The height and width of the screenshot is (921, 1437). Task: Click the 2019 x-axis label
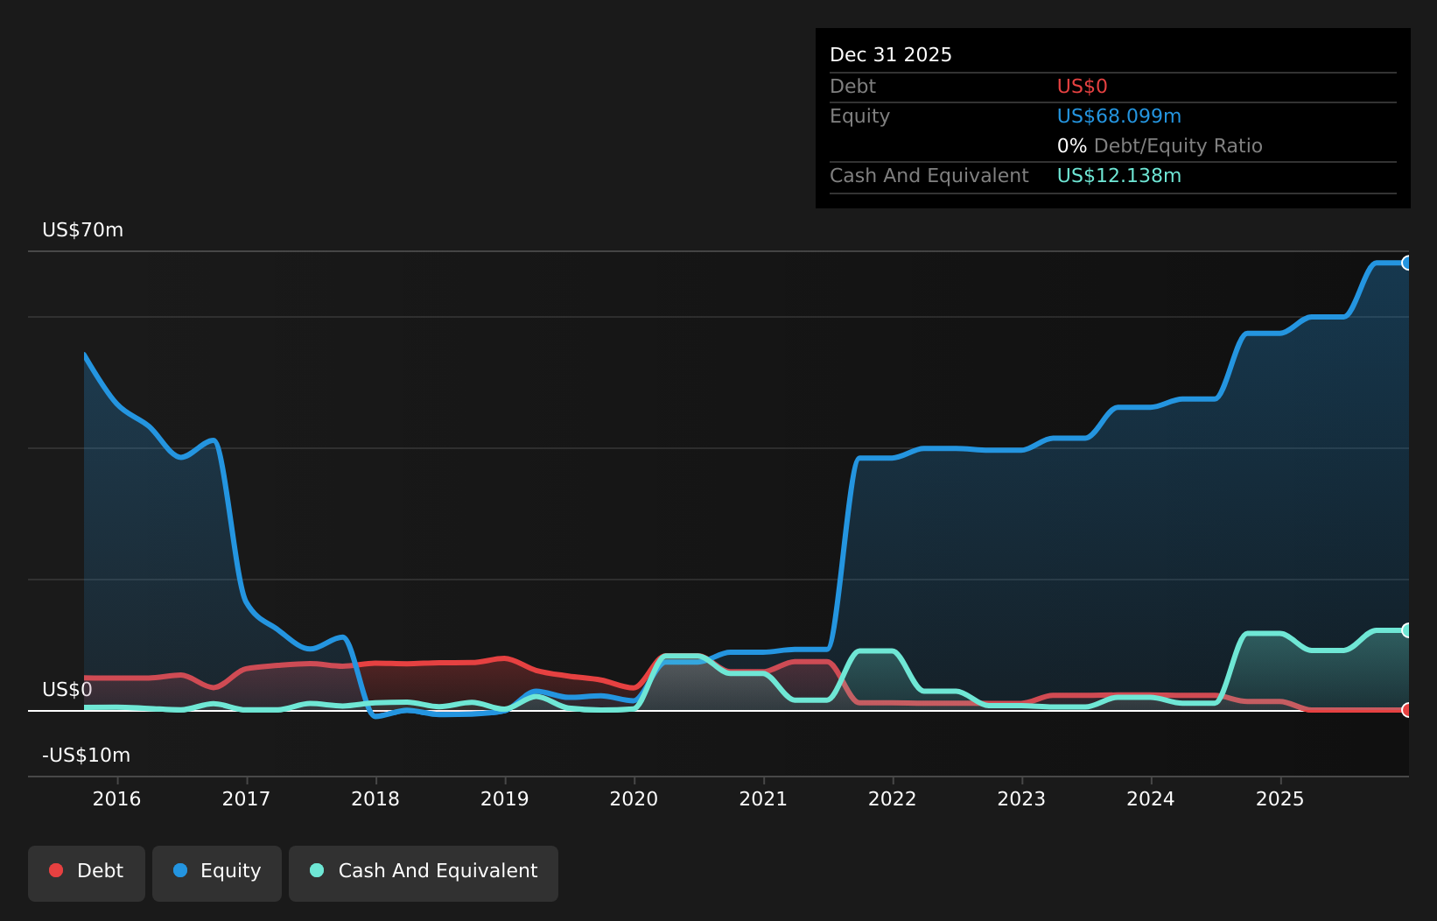[505, 798]
